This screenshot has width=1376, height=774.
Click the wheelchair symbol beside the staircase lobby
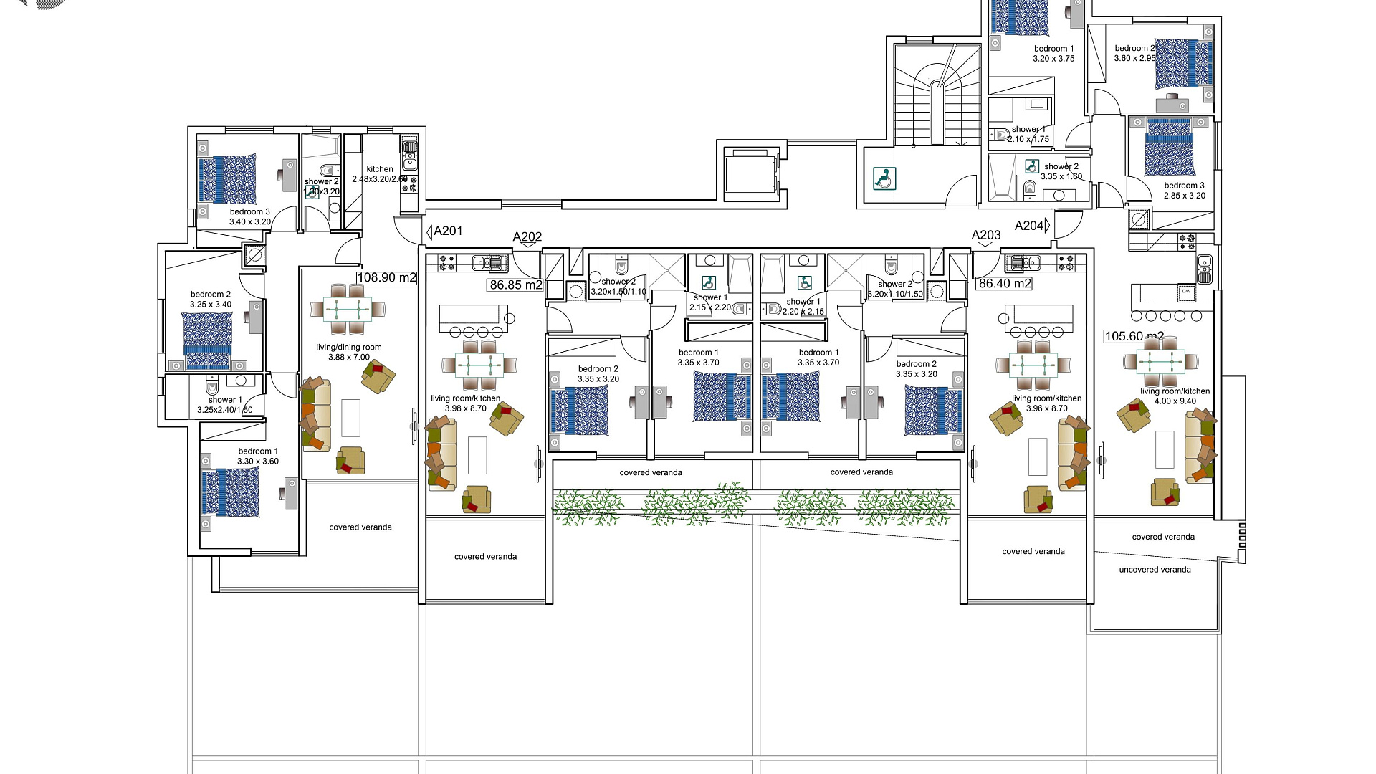click(x=884, y=178)
